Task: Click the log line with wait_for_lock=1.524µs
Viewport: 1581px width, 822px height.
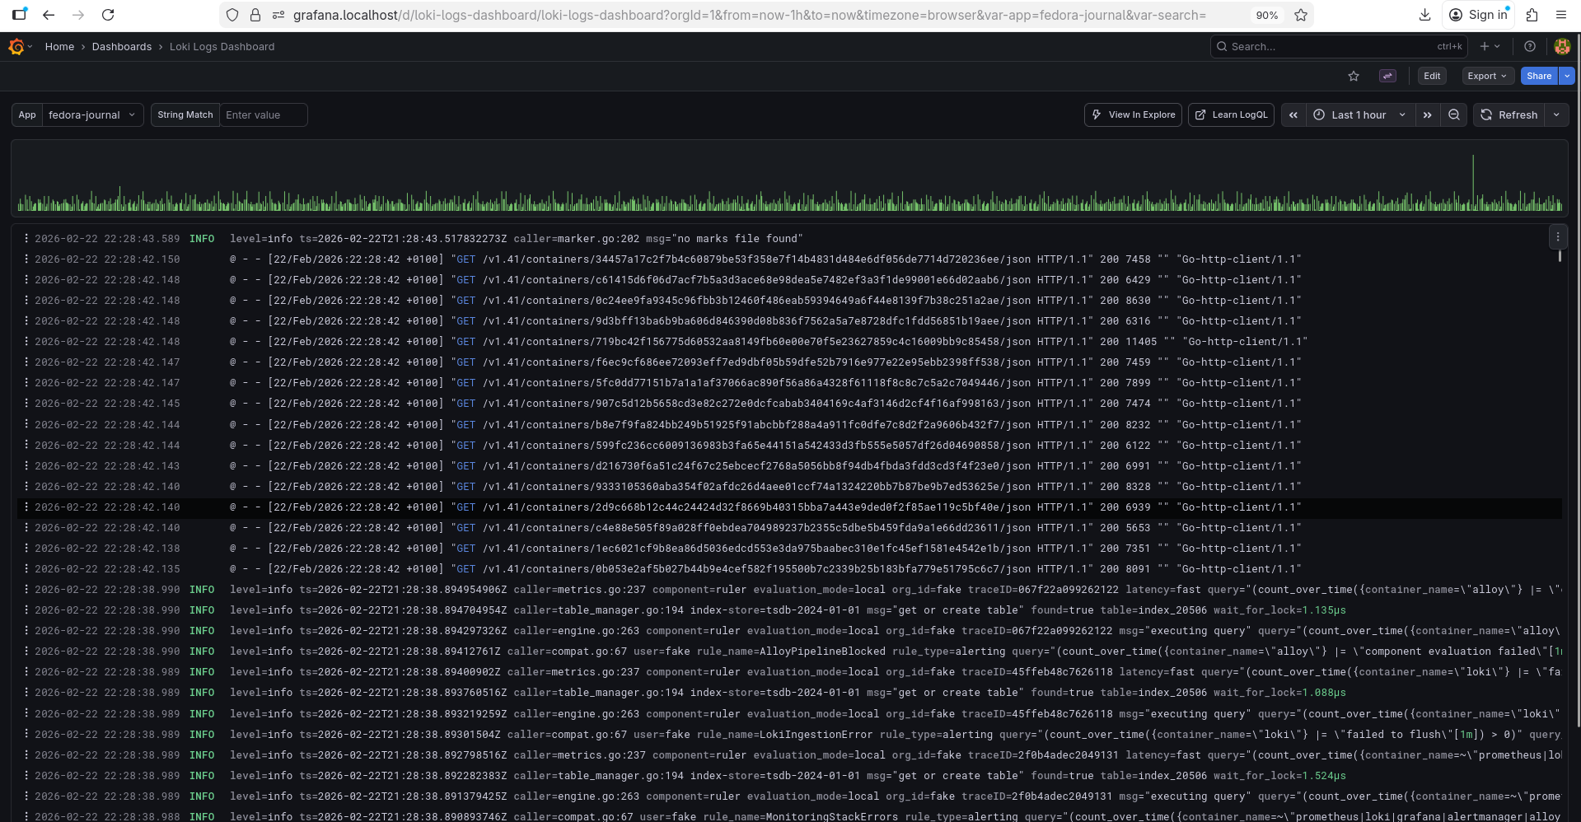Action: pos(789,776)
